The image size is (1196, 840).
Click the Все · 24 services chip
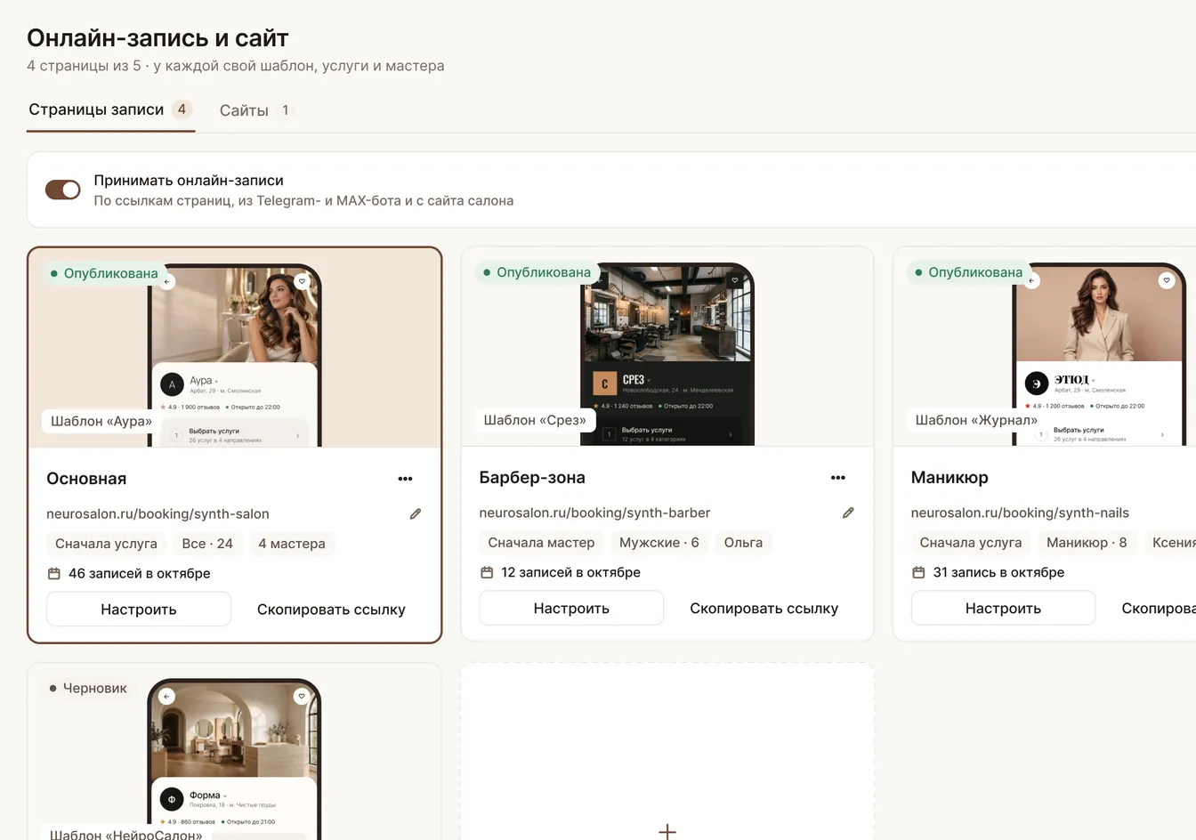coord(207,544)
